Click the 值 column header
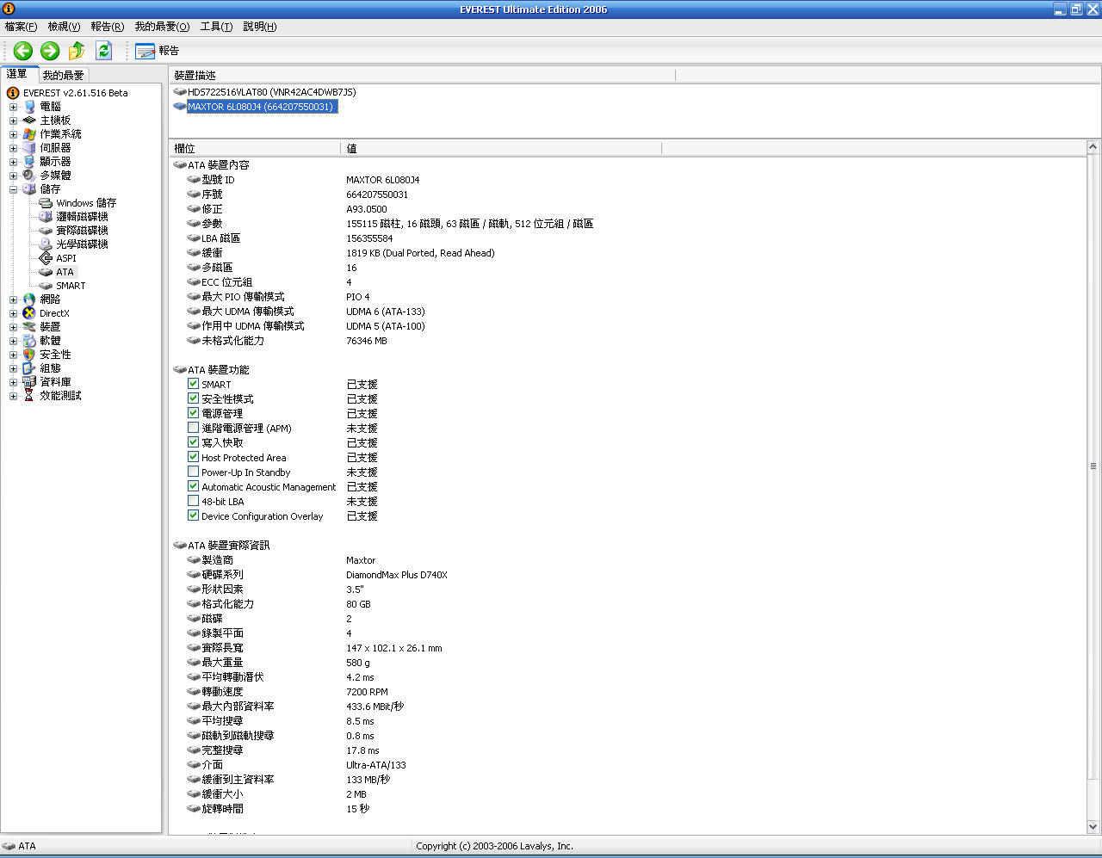 [x=499, y=149]
